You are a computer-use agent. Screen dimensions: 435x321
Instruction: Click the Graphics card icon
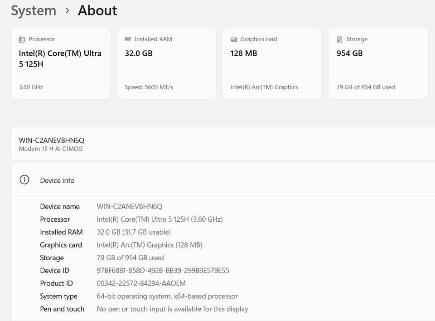point(234,39)
